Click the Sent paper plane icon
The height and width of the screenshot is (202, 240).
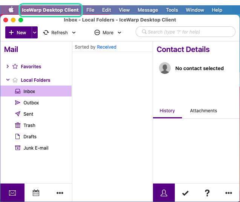pos(18,114)
